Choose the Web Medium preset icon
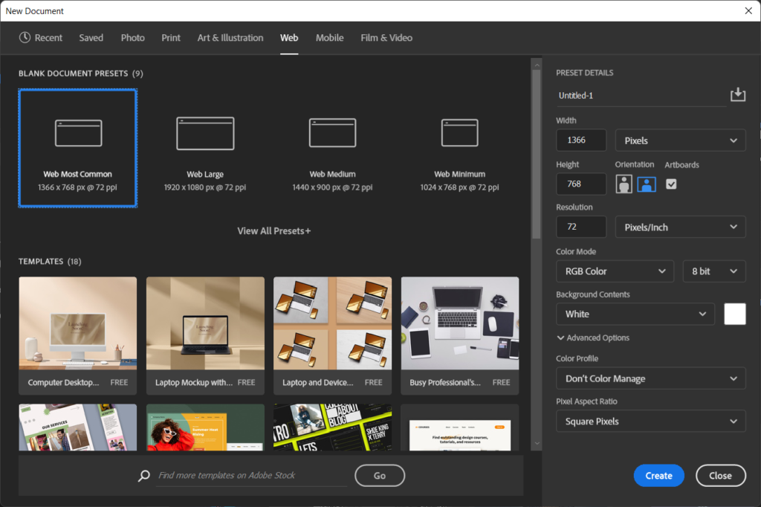The width and height of the screenshot is (761, 507). (x=332, y=133)
